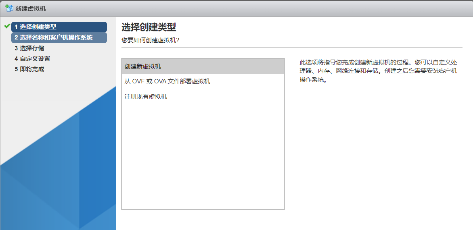Click the green checkmark beside step 1

7,26
